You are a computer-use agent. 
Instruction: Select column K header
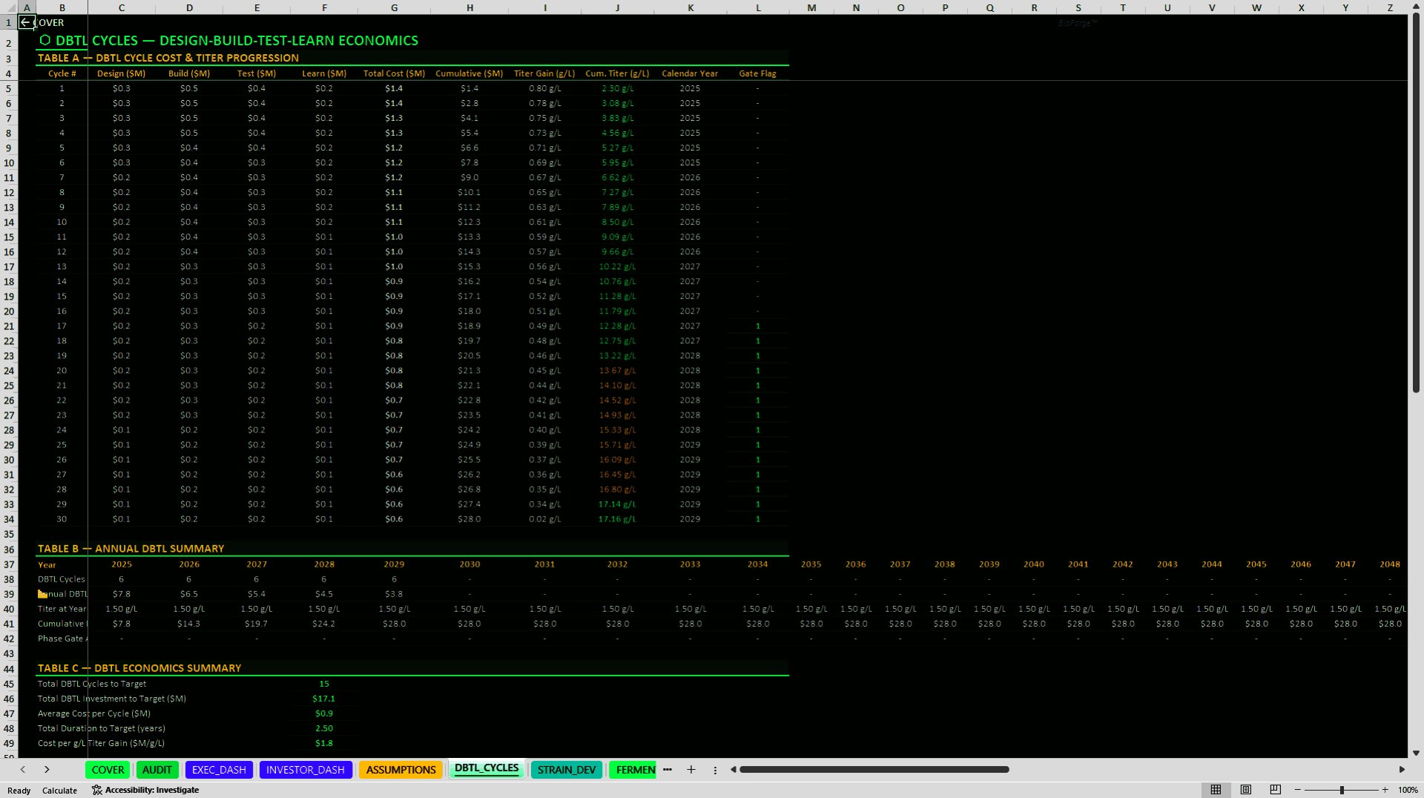(x=690, y=7)
